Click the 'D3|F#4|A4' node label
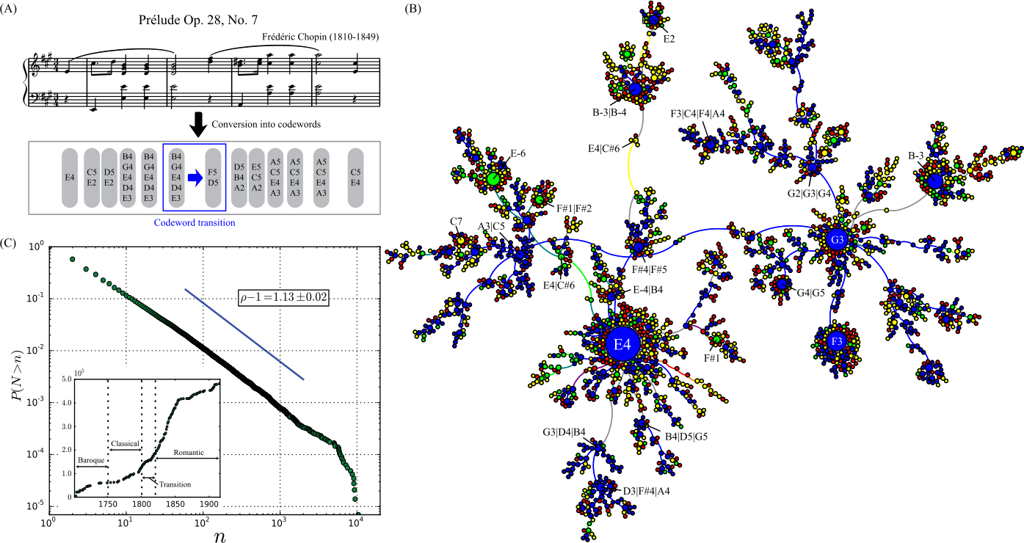 point(647,490)
